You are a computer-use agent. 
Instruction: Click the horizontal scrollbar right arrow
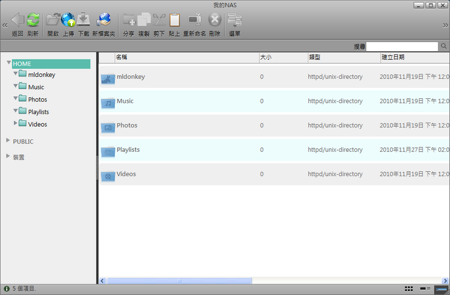[x=444, y=280]
